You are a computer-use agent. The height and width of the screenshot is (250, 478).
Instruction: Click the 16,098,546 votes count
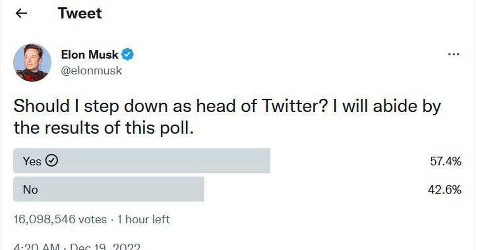tap(60, 219)
